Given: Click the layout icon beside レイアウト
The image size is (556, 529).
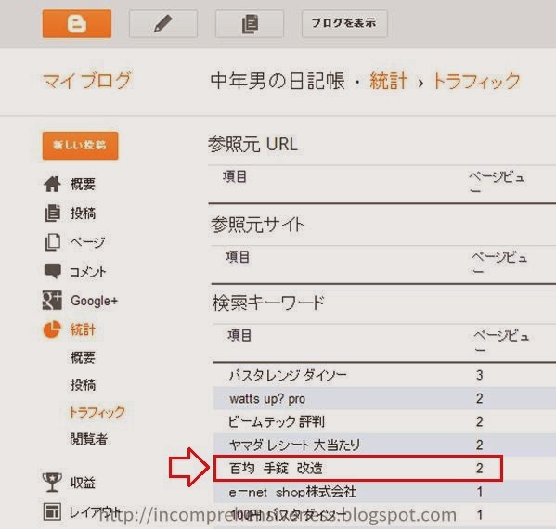Looking at the screenshot, I should pos(52,511).
